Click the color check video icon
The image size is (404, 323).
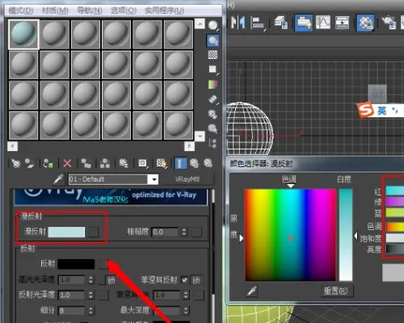pos(213,84)
